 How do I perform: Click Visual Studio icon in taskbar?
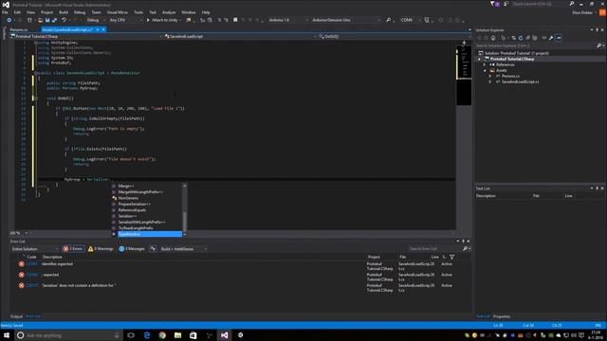[225, 335]
